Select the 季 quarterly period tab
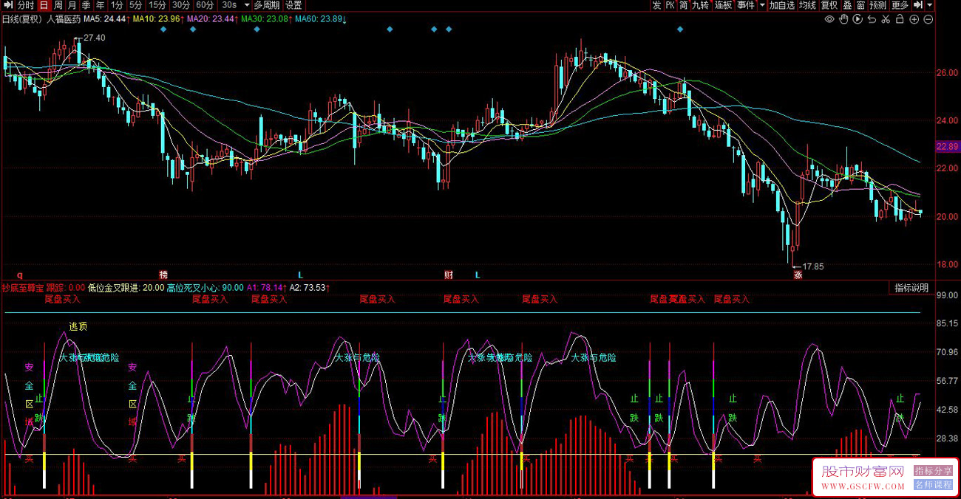The image size is (961, 499). pyautogui.click(x=86, y=5)
